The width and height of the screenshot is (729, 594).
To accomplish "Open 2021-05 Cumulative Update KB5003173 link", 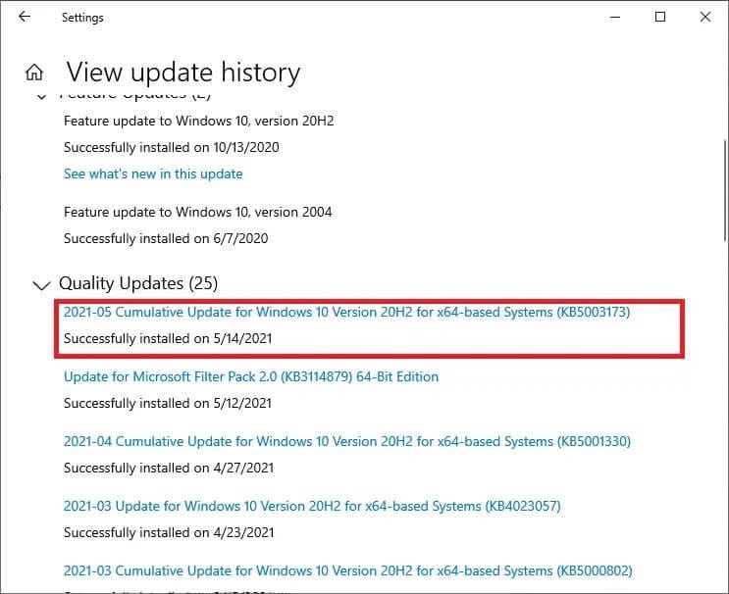I will click(346, 312).
